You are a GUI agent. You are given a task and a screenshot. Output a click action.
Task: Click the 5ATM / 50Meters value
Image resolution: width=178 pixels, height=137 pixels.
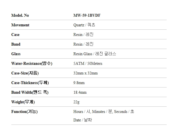coord(88,63)
